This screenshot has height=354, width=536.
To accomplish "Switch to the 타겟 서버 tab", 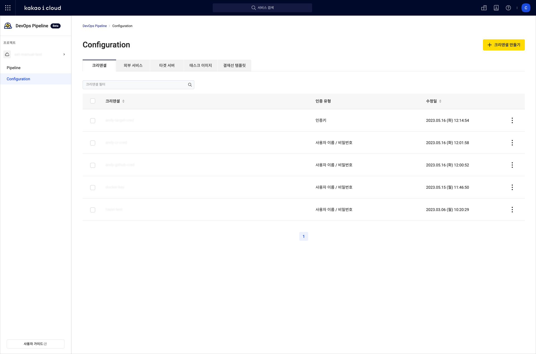I will click(167, 66).
